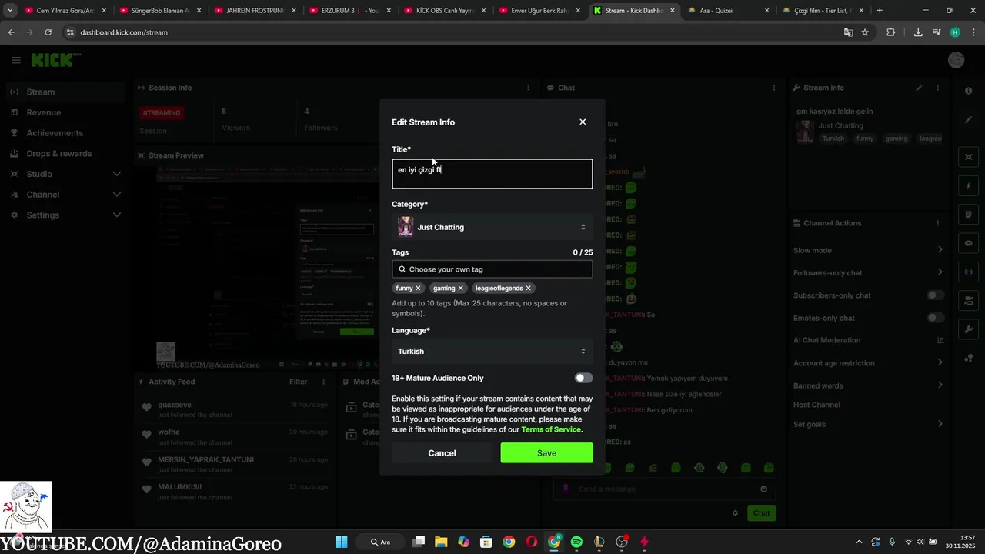985x554 pixels.
Task: Open the Stream info three-dot menu
Action: click(x=937, y=88)
